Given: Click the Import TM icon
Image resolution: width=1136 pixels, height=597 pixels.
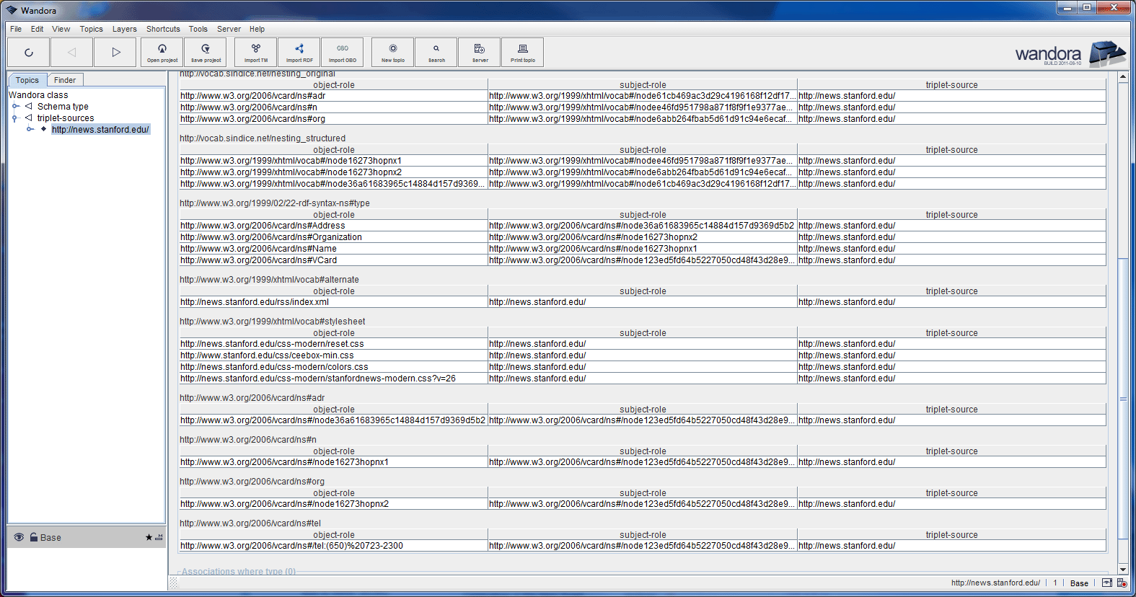Looking at the screenshot, I should coord(256,52).
